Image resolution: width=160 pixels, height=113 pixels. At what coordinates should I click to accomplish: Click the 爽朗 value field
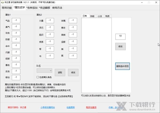pos(73,35)
